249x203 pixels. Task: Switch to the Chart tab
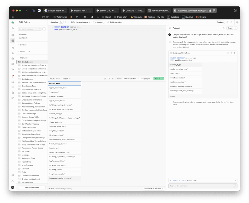point(59,78)
